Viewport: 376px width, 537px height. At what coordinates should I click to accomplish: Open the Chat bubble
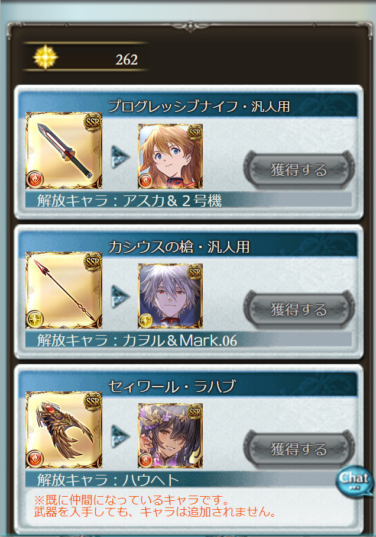tap(354, 480)
